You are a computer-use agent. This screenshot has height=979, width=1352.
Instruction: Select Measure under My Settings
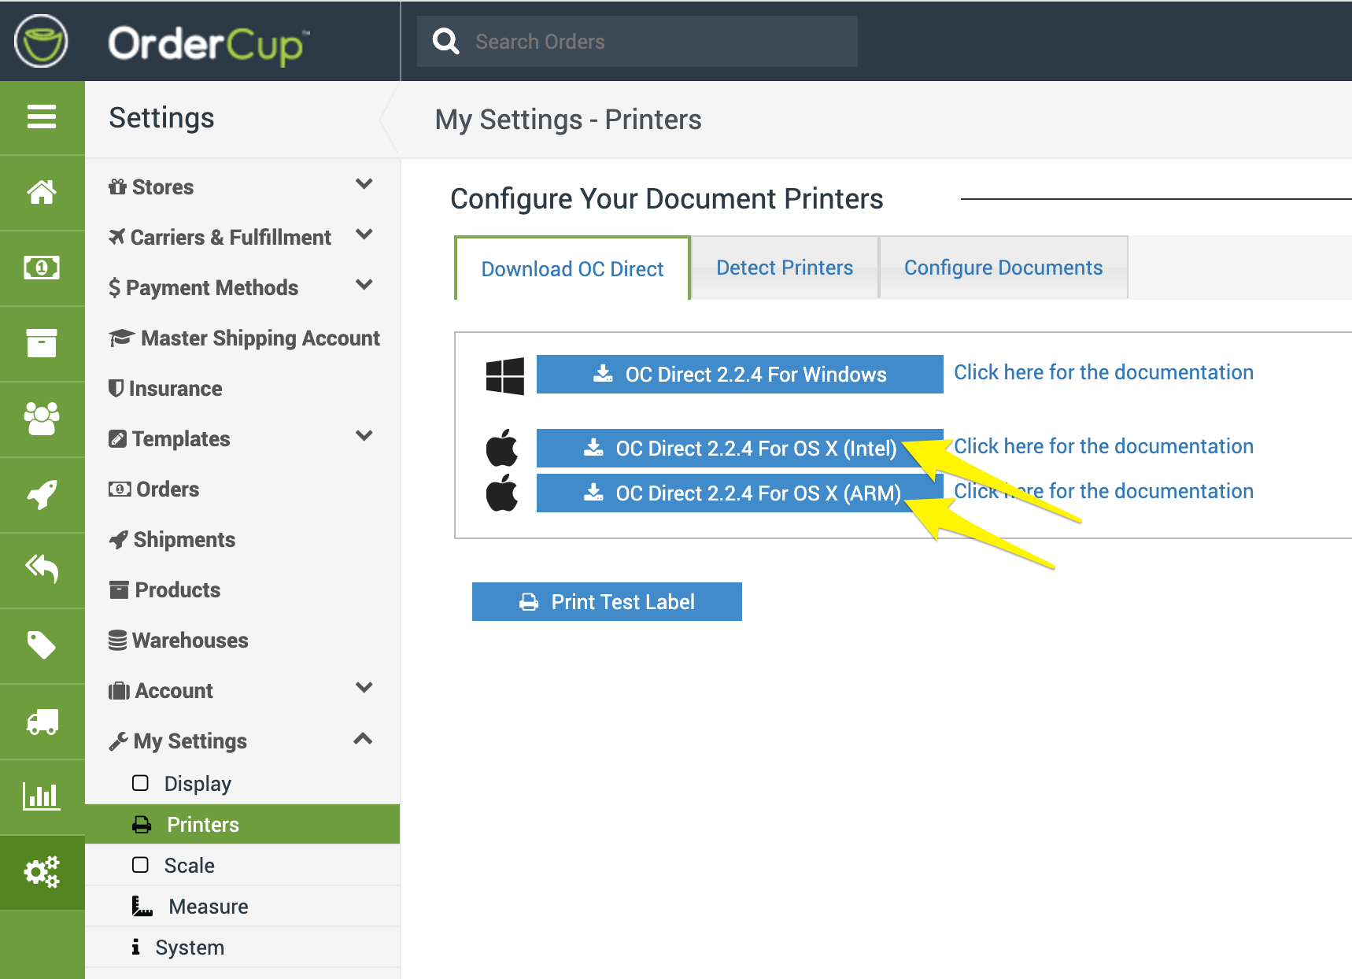click(x=242, y=907)
